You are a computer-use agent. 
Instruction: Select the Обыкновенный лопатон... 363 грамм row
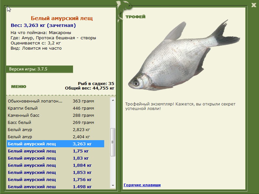click(x=55, y=101)
